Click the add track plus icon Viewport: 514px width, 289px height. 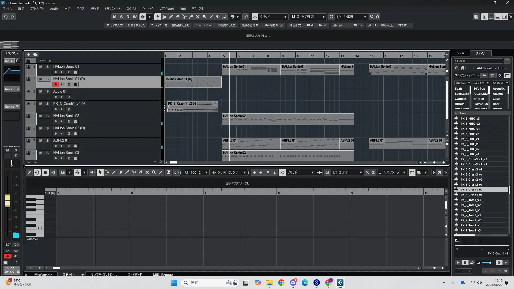pos(28,54)
